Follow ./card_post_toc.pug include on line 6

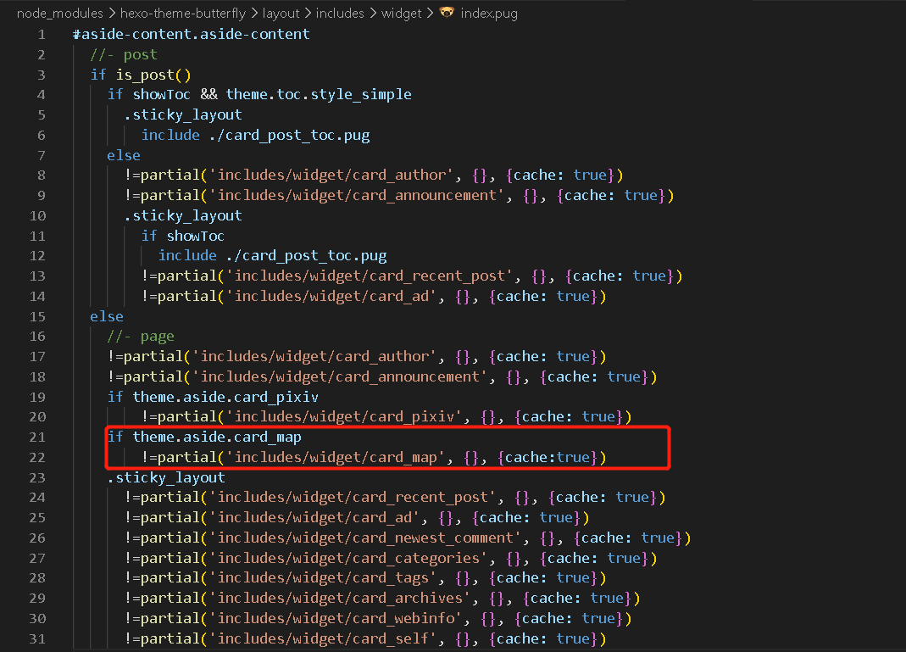[288, 136]
